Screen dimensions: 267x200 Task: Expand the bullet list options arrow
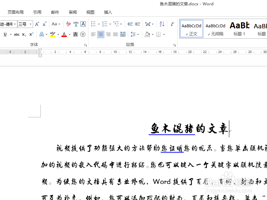pyautogui.click(x=98, y=24)
